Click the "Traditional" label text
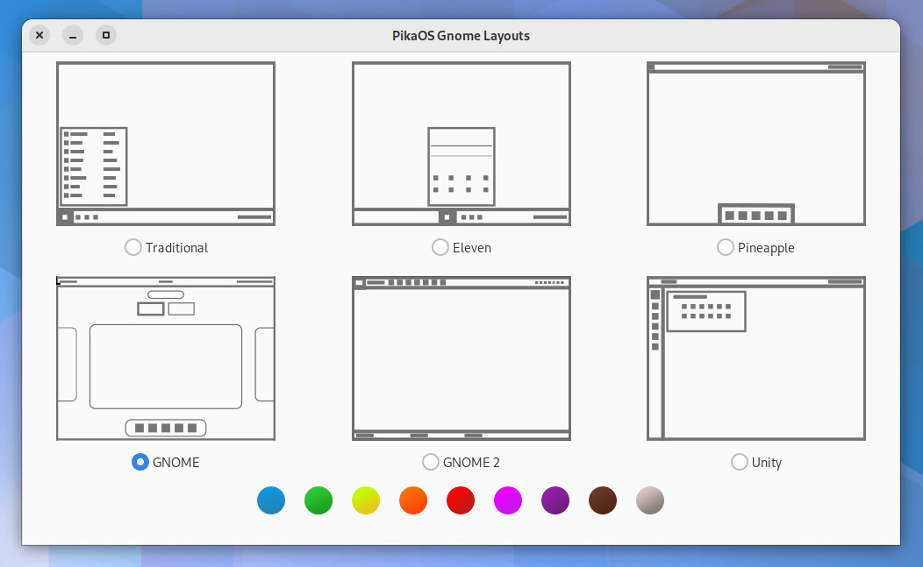Image resolution: width=923 pixels, height=567 pixels. pos(176,248)
